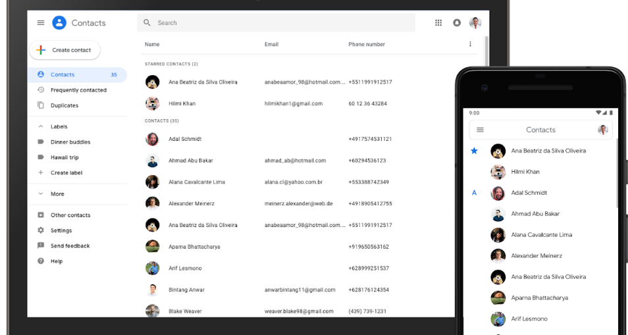
Task: Click the Email column header
Action: click(x=272, y=45)
